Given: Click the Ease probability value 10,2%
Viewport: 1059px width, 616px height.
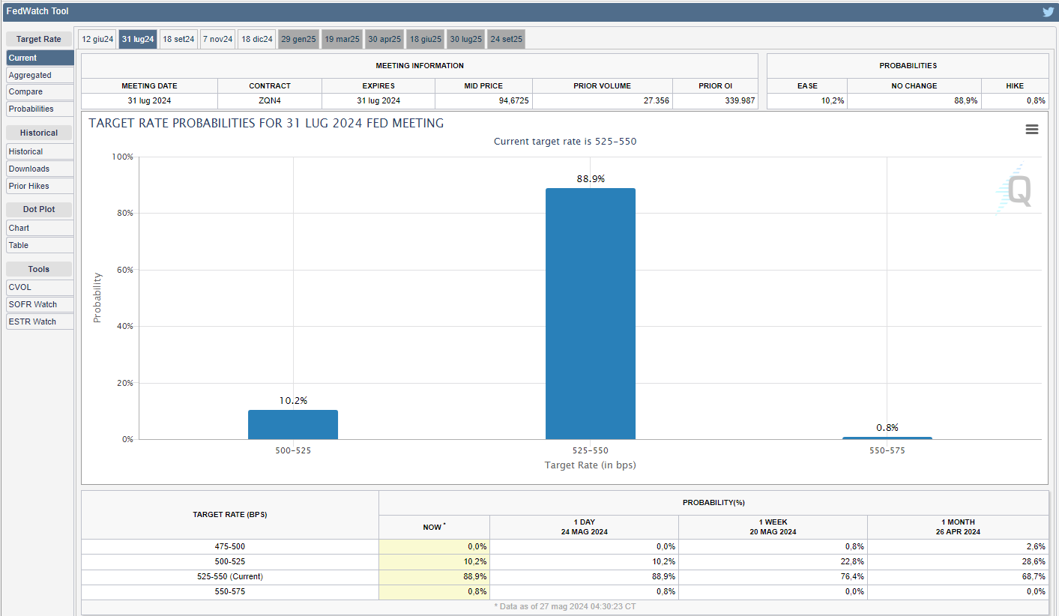Looking at the screenshot, I should pyautogui.click(x=832, y=100).
